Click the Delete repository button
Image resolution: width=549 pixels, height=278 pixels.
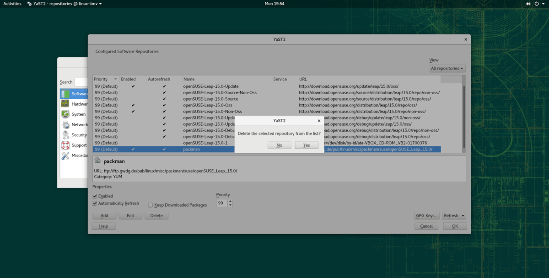coord(156,216)
